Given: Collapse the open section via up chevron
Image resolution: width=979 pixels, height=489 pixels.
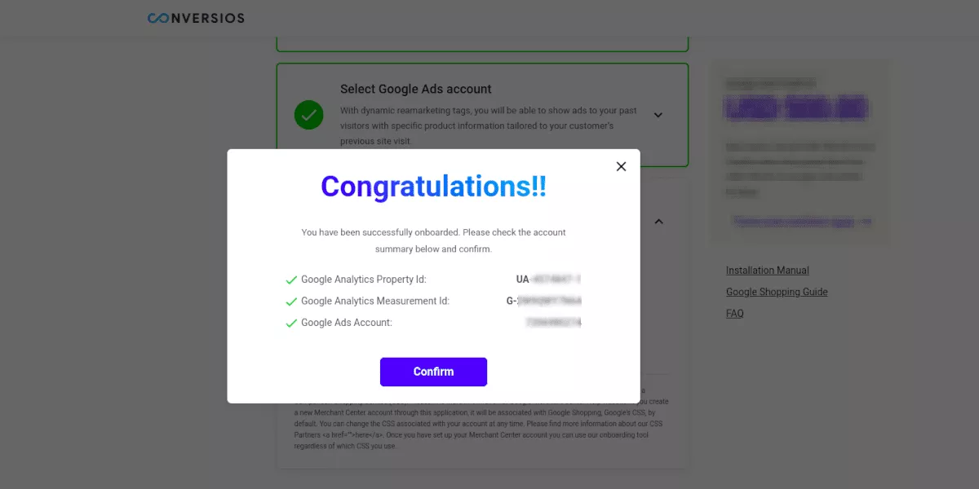Looking at the screenshot, I should [659, 221].
